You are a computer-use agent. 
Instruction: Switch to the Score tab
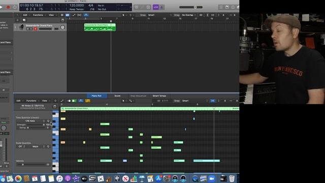pos(117,96)
